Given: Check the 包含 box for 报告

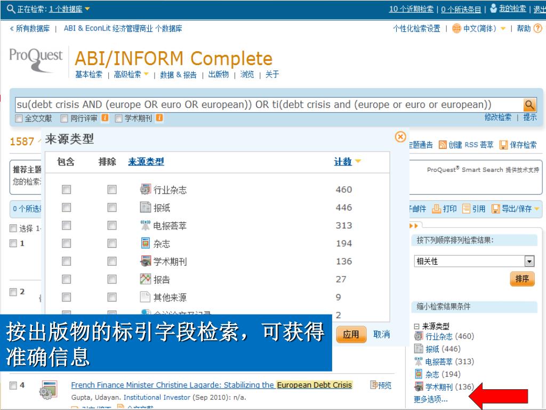Looking at the screenshot, I should 66,279.
